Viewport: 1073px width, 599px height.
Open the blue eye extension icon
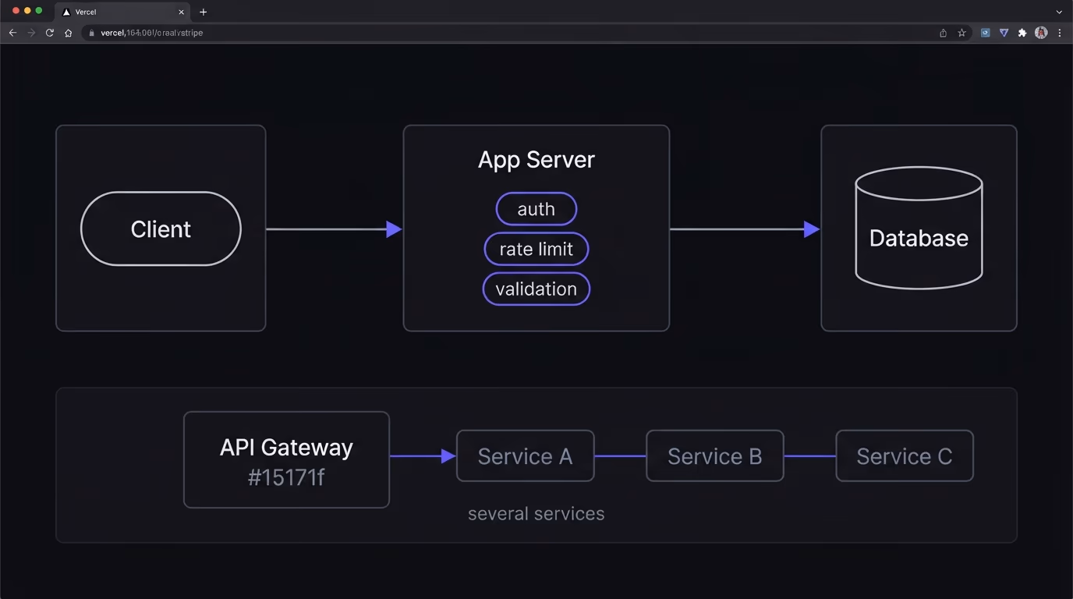(x=985, y=33)
